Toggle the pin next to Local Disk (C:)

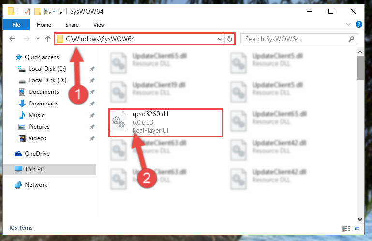pos(92,69)
